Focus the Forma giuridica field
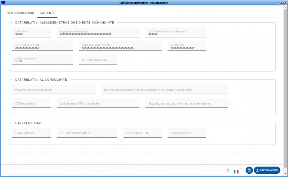Viewport: 288px width, 177px height. [x=186, y=133]
